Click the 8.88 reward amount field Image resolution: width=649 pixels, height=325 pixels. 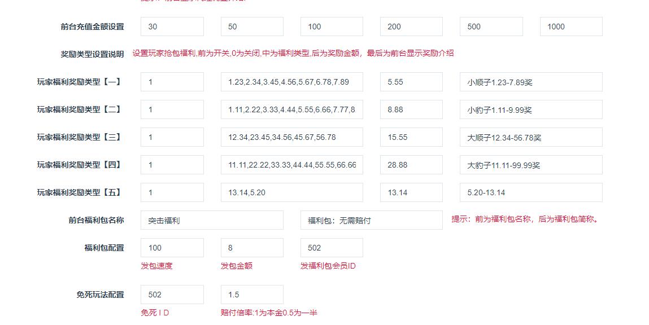pos(411,109)
